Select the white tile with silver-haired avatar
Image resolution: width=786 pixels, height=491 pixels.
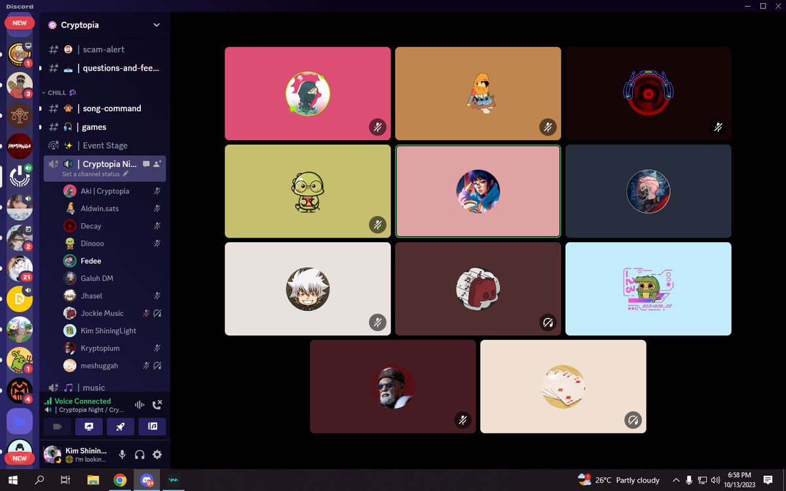[308, 289]
